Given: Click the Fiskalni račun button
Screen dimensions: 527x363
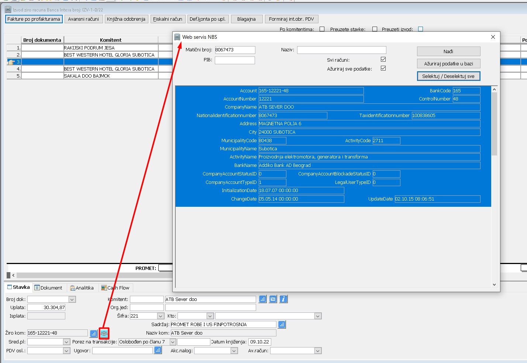Looking at the screenshot, I should [168, 19].
